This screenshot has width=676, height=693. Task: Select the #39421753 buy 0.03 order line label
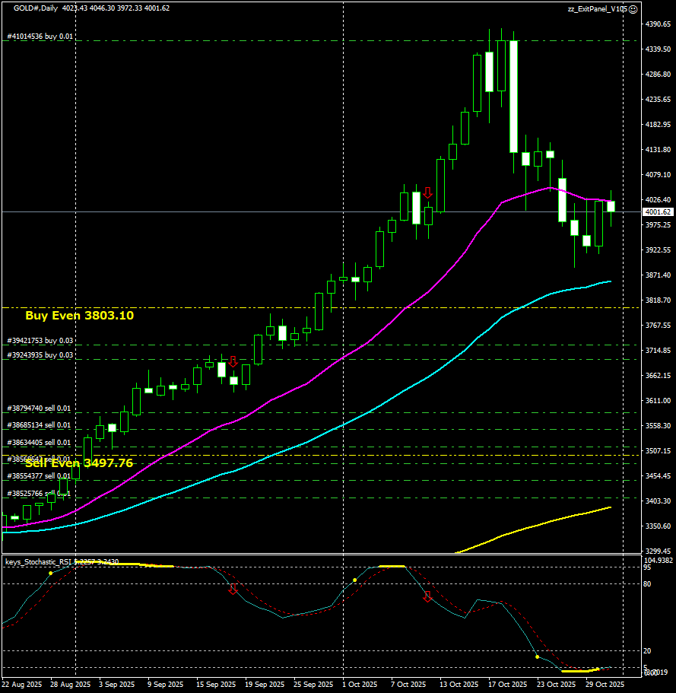point(40,341)
